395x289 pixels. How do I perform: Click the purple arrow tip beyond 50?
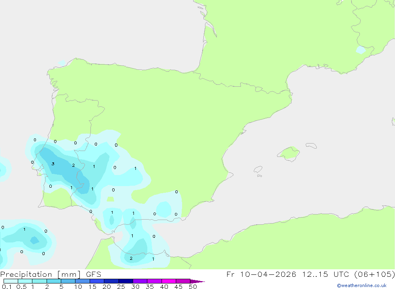pyautogui.click(x=197, y=282)
